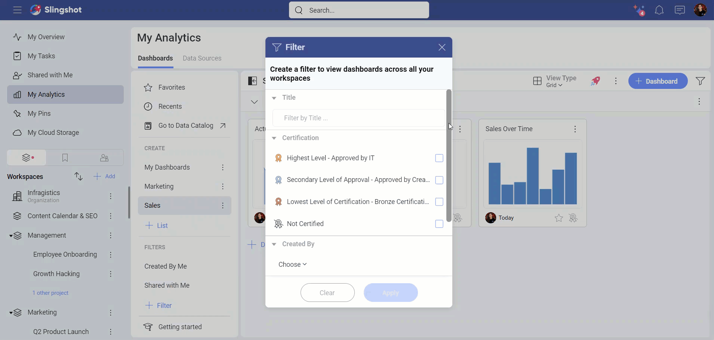Open the hamburger menu in the top bar
This screenshot has height=340, width=714.
pos(17,10)
